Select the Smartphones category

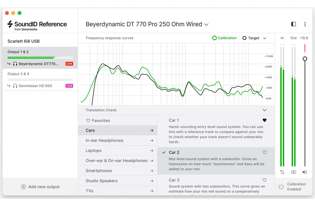click(118, 171)
